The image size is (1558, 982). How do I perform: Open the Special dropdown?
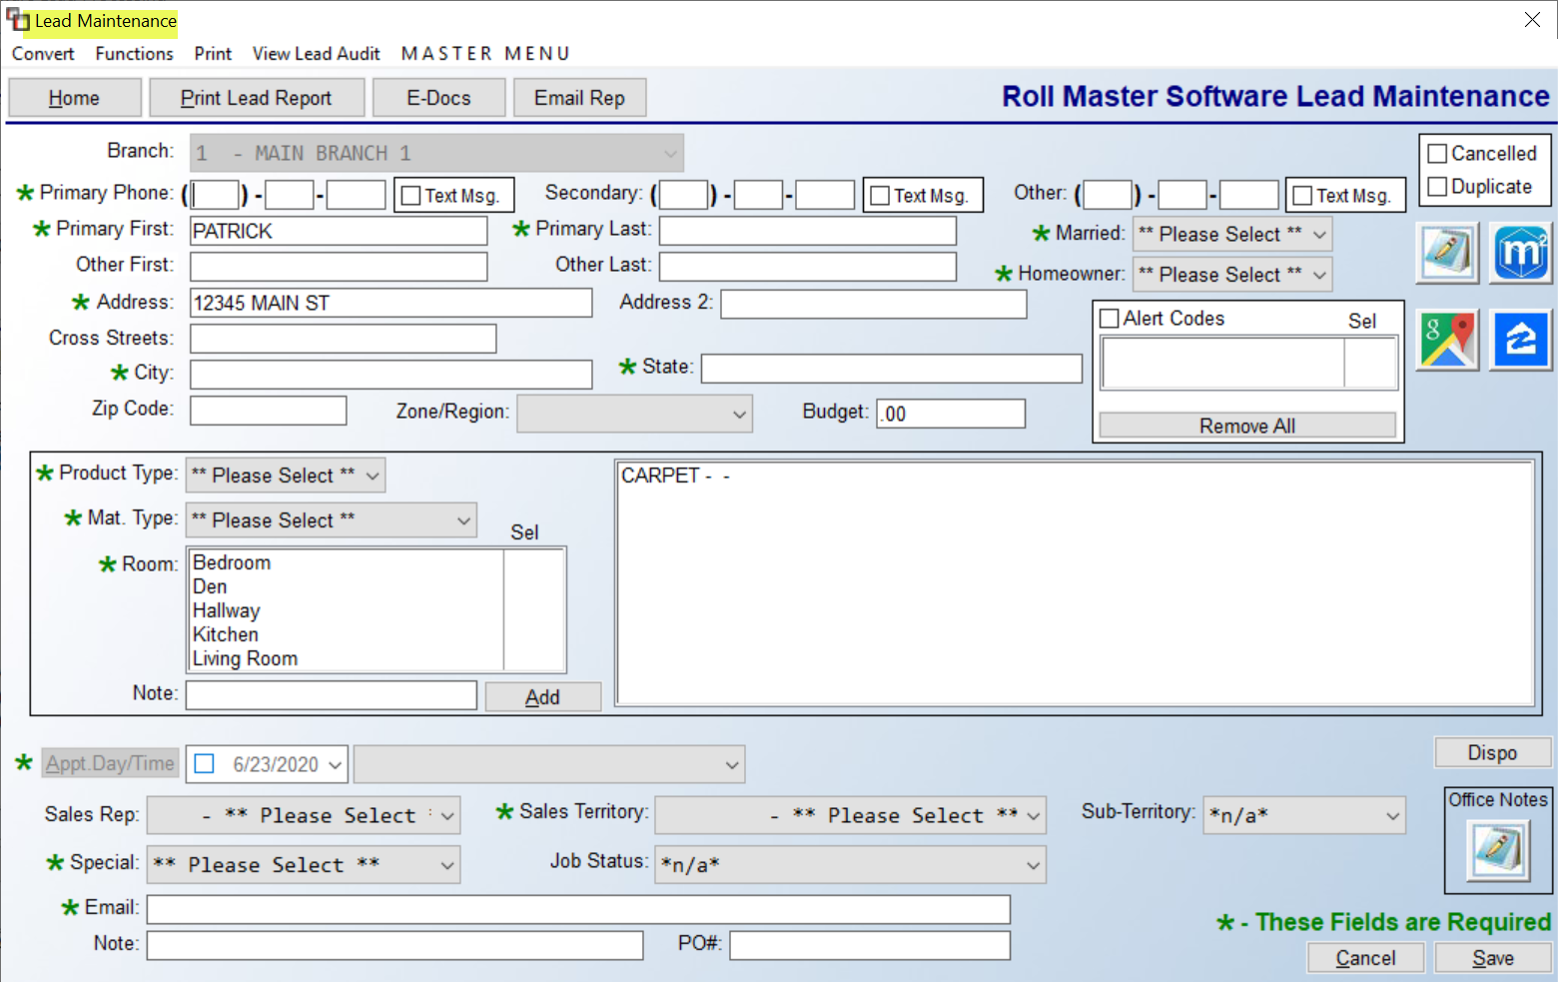click(x=304, y=865)
